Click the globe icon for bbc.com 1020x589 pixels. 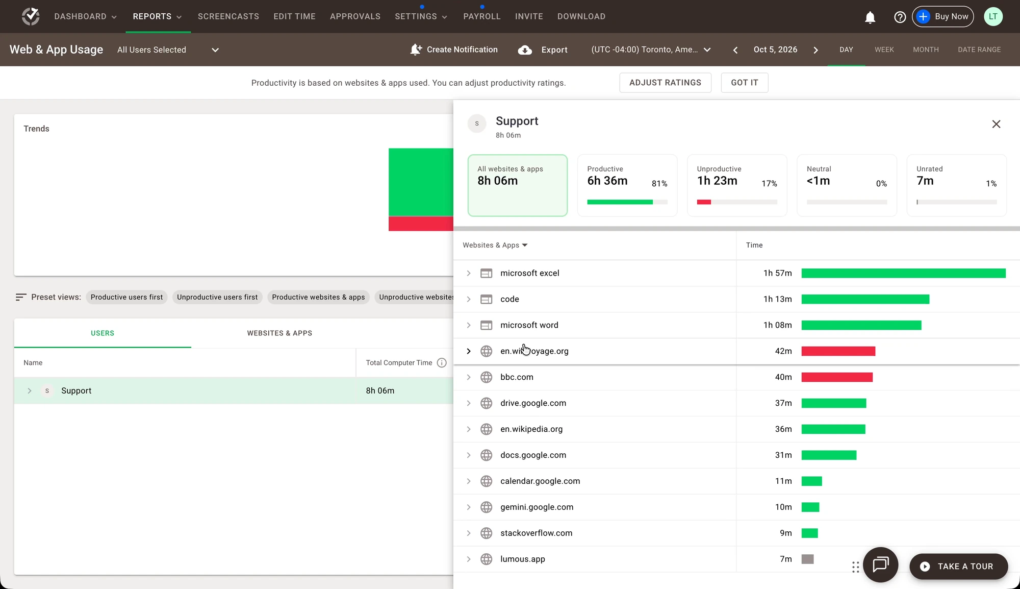(x=486, y=377)
